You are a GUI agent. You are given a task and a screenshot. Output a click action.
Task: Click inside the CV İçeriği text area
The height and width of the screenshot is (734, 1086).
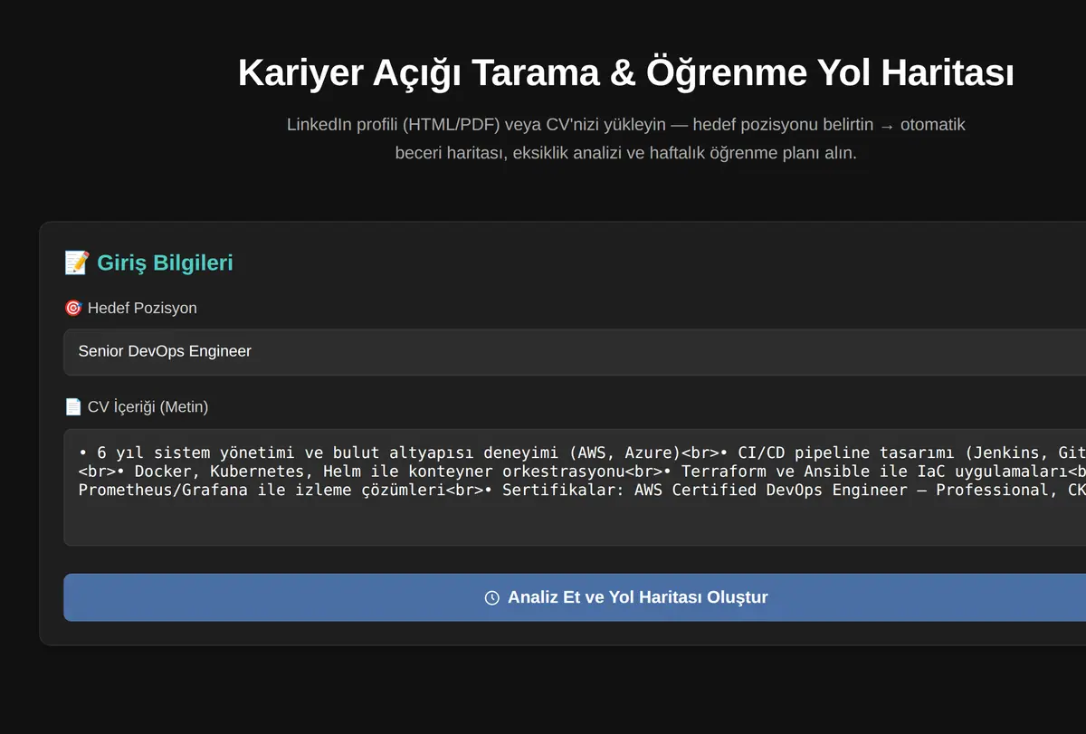click(575, 487)
